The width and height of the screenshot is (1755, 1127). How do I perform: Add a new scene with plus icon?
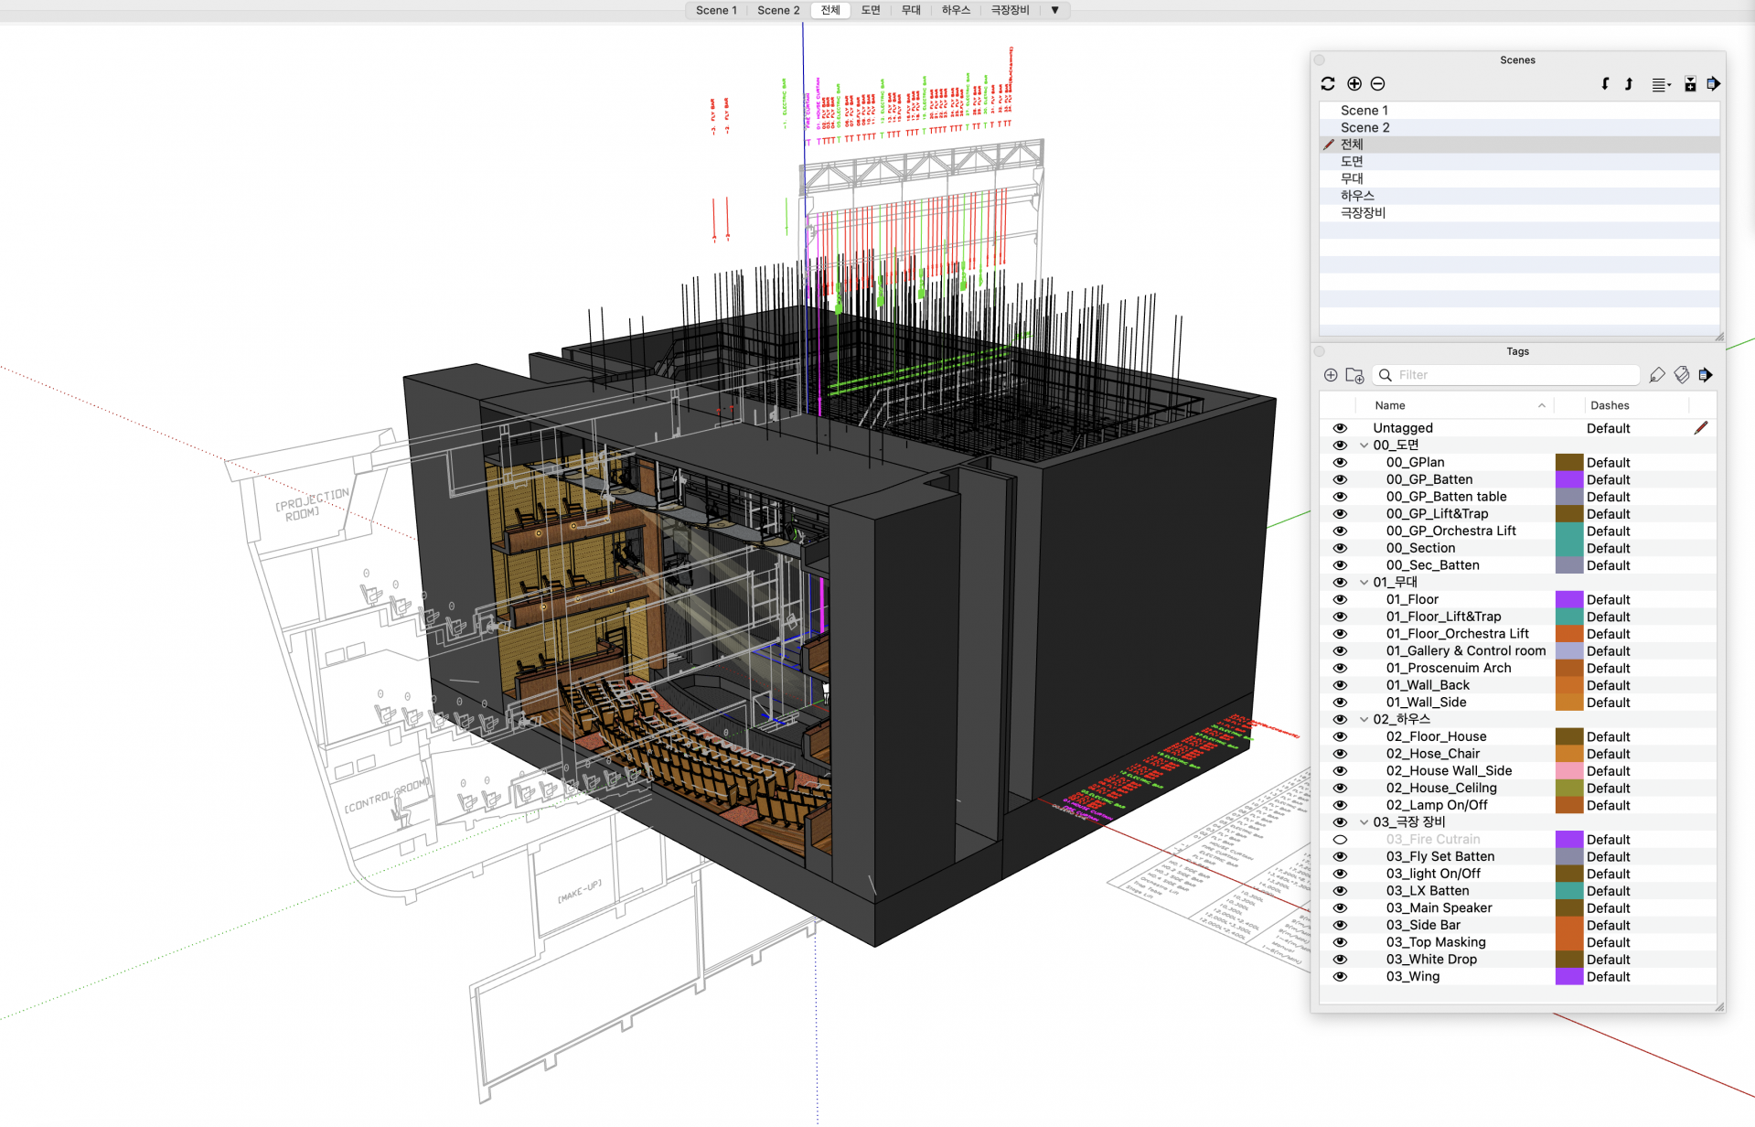1354,84
